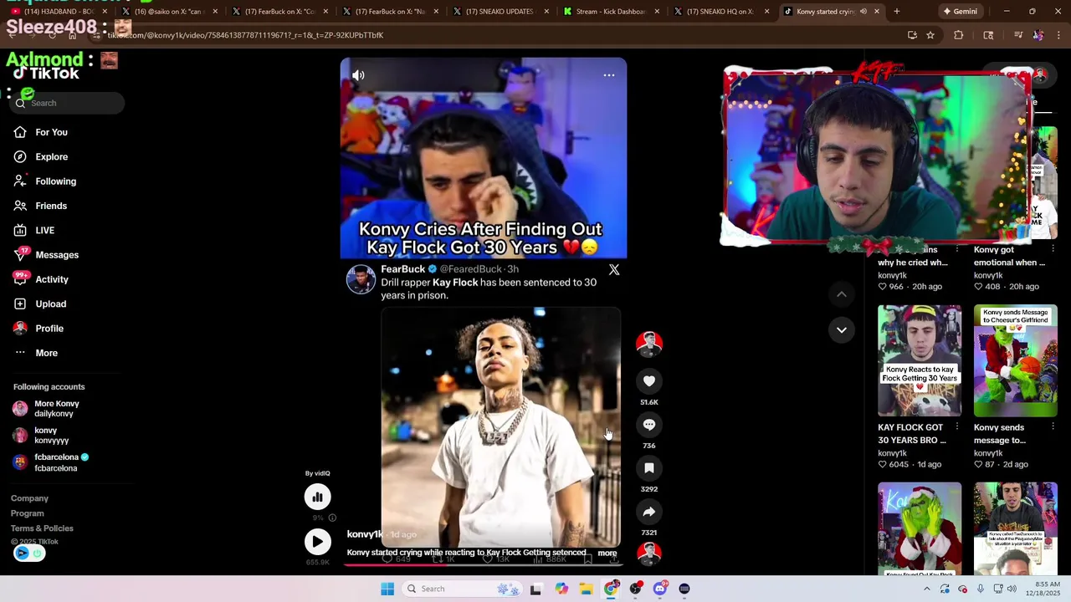The image size is (1071, 602).
Task: Mute the TikTok video sound
Action: tap(358, 75)
